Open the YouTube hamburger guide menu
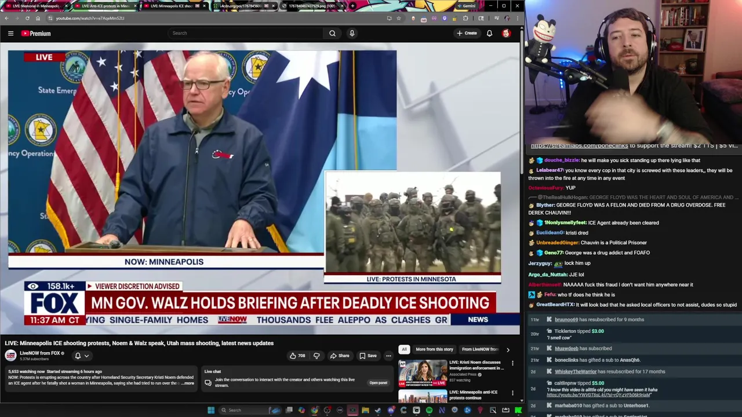 click(10, 34)
